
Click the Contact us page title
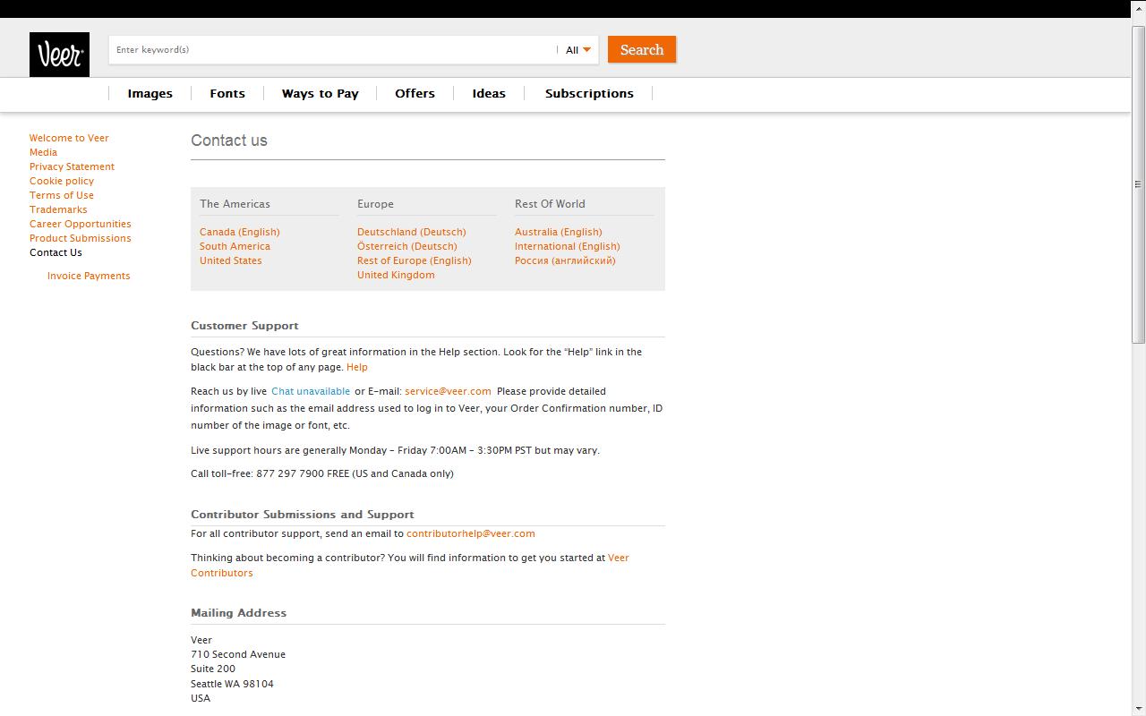229,141
